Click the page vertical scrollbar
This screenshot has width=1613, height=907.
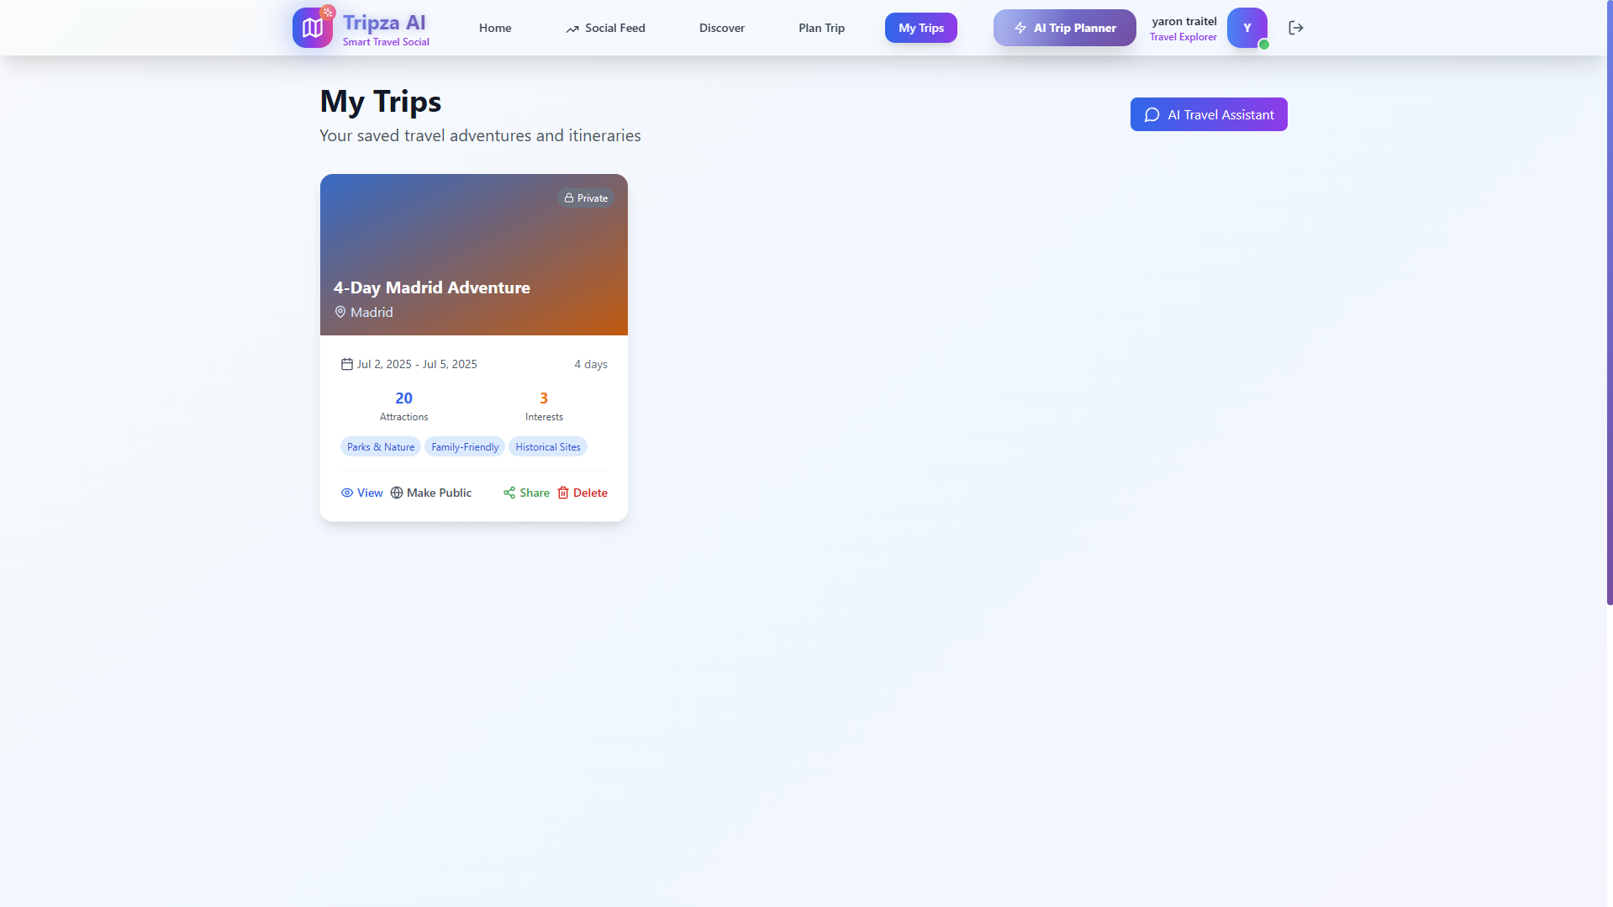tap(1610, 303)
